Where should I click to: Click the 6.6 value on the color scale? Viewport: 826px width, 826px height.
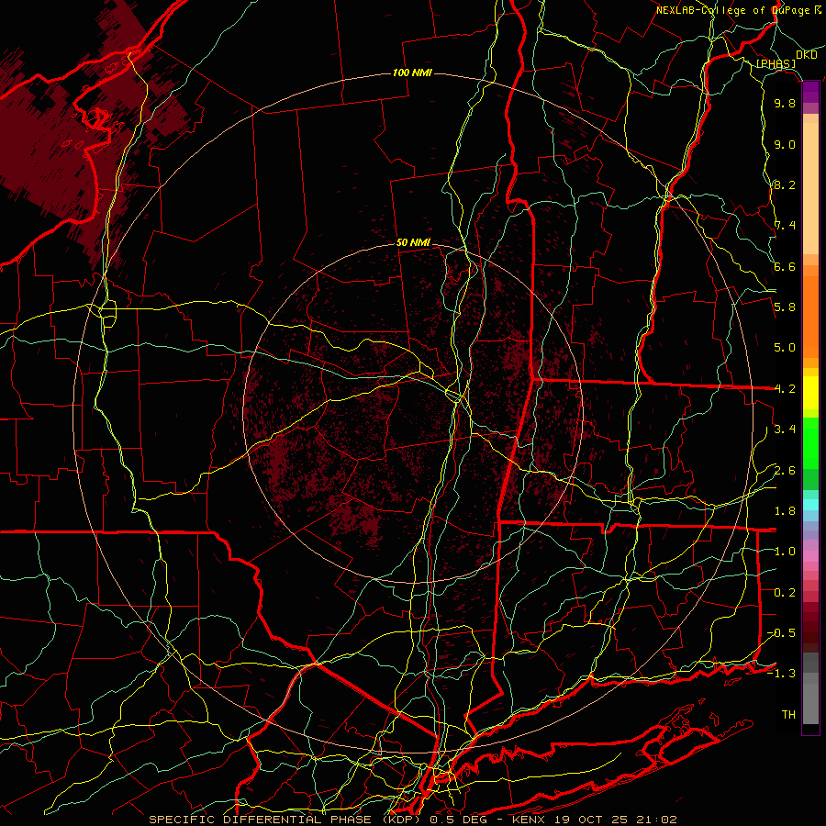coord(785,267)
